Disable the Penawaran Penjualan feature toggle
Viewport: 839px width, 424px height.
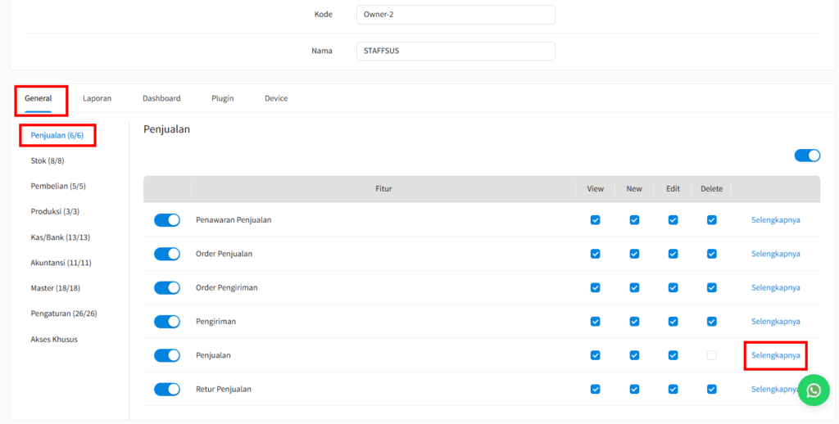tap(167, 219)
